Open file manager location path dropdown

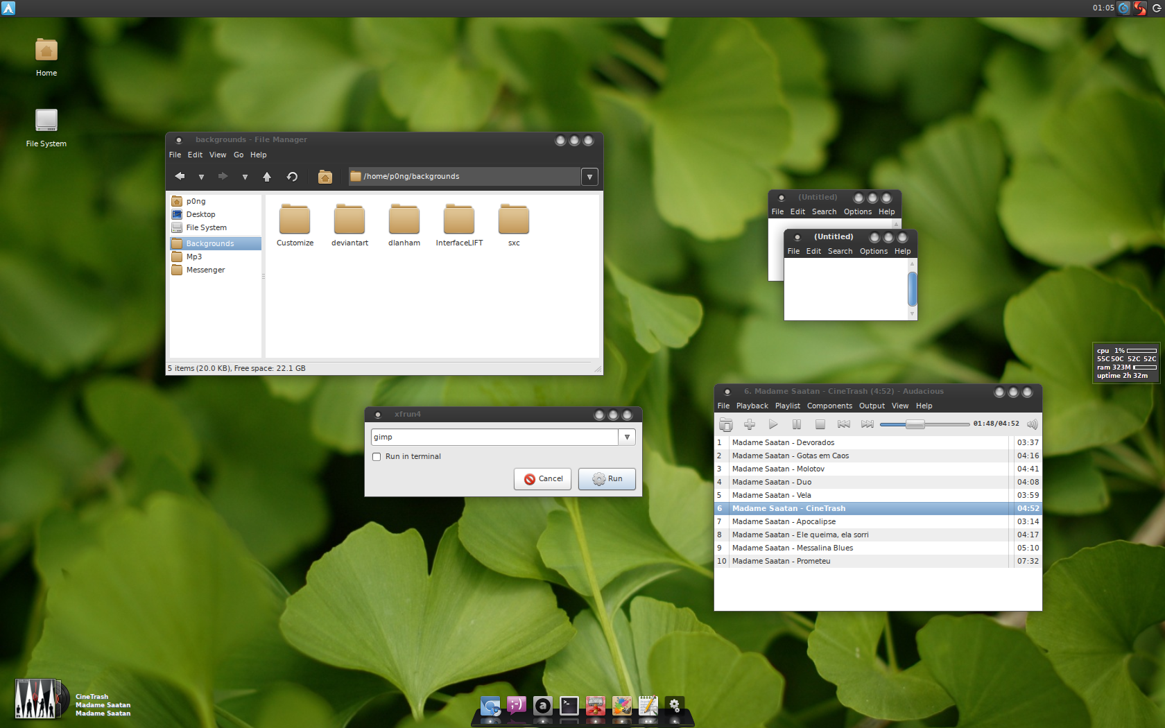589,177
